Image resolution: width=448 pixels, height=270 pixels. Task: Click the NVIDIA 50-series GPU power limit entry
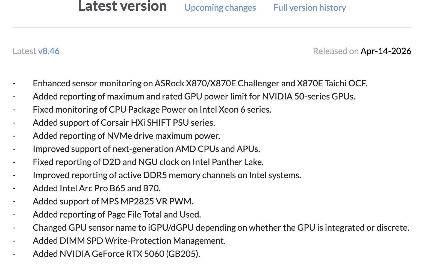194,96
